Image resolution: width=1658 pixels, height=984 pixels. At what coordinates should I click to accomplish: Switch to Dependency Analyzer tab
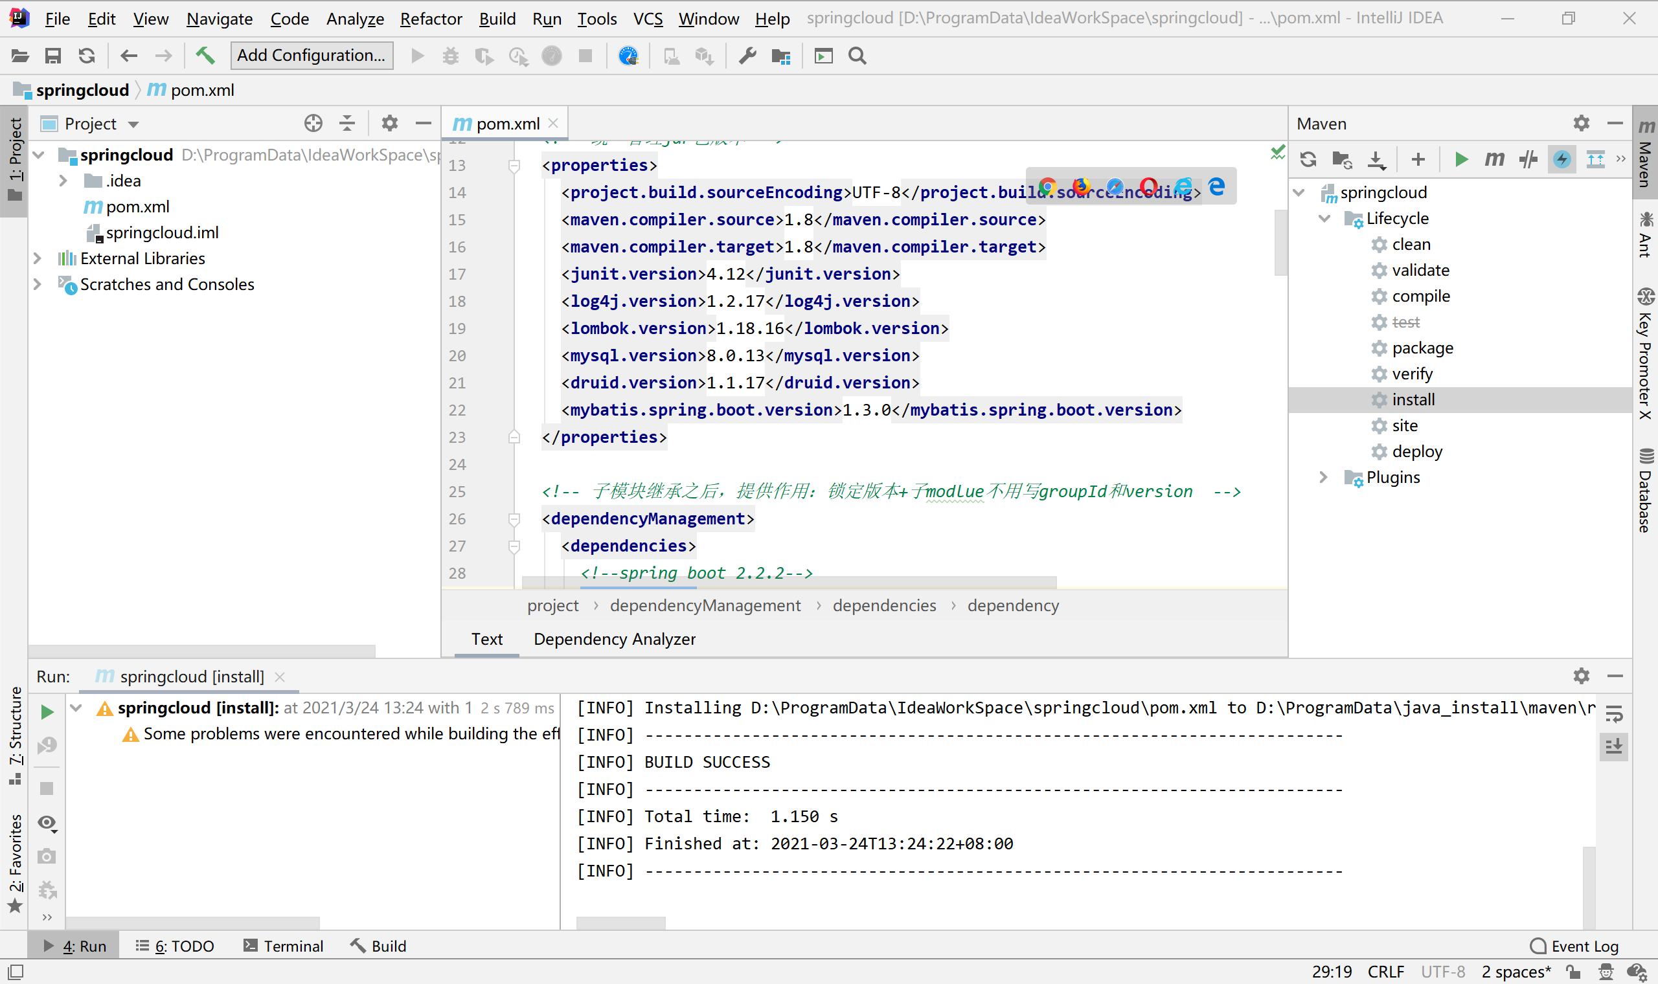[614, 639]
